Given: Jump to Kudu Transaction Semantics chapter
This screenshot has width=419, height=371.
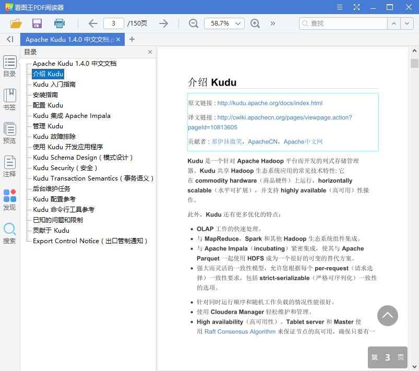Looking at the screenshot, I should coord(93,178).
